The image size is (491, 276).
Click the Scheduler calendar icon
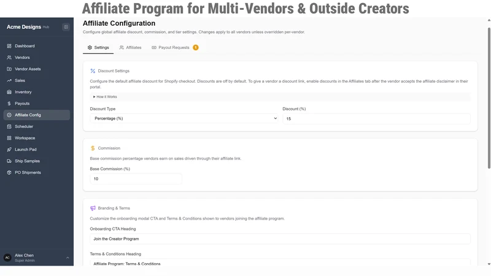pos(9,127)
